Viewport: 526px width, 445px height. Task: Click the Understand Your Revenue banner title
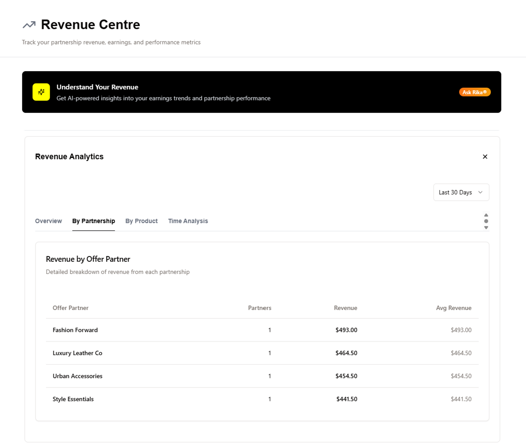click(x=97, y=87)
